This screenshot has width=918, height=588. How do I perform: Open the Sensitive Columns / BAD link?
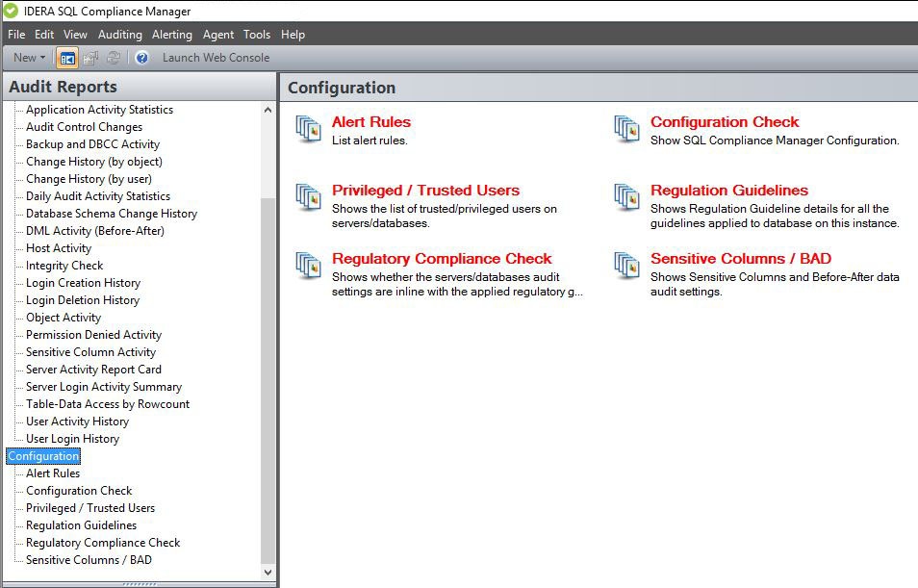pyautogui.click(x=741, y=259)
